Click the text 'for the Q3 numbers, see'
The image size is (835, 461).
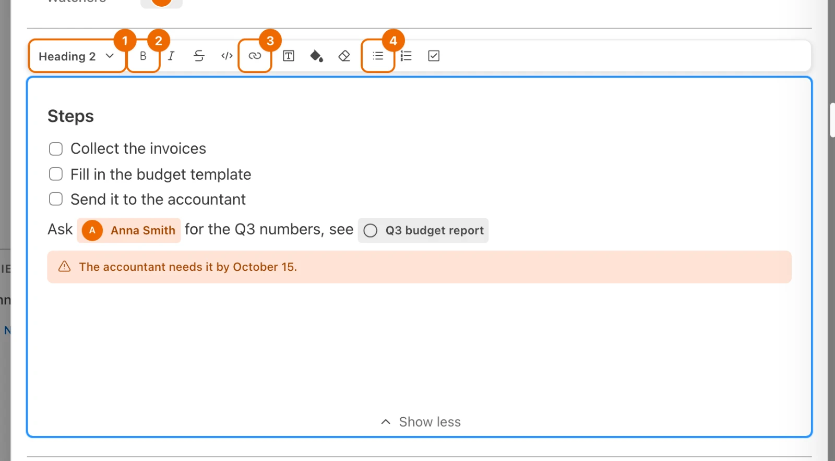(269, 229)
